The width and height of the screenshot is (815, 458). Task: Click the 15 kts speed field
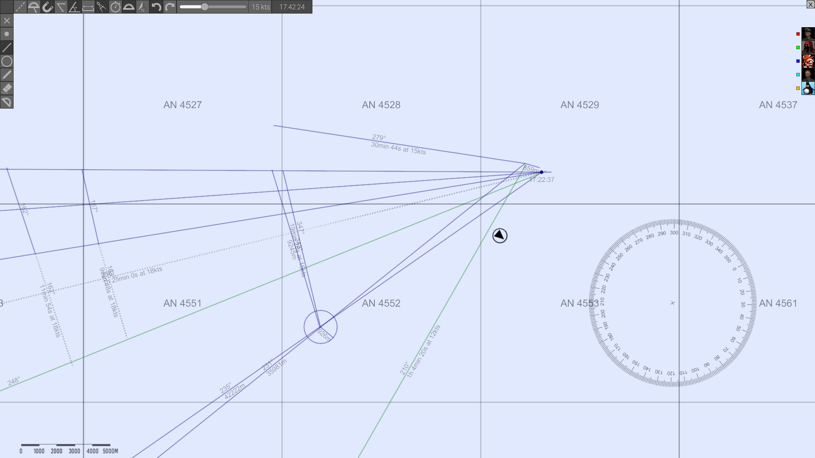(x=260, y=7)
